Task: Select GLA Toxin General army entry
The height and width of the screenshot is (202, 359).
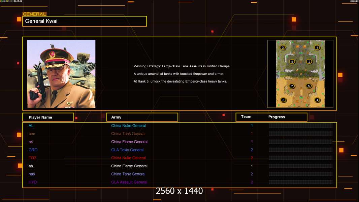Action: point(127,150)
